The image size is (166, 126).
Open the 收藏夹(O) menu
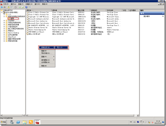pyautogui.click(x=29, y=4)
